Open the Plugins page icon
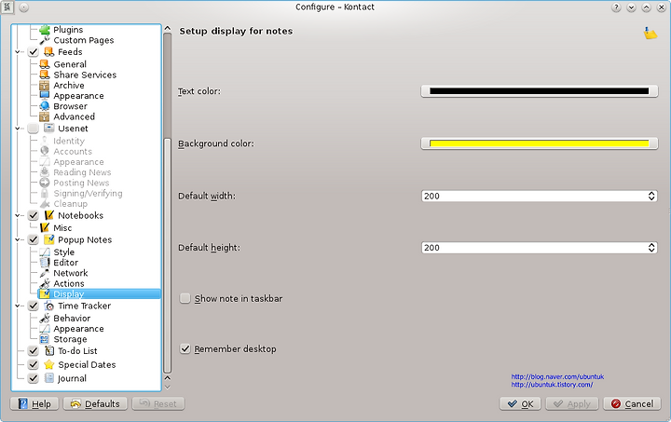Image resolution: width=671 pixels, height=422 pixels. (45, 30)
